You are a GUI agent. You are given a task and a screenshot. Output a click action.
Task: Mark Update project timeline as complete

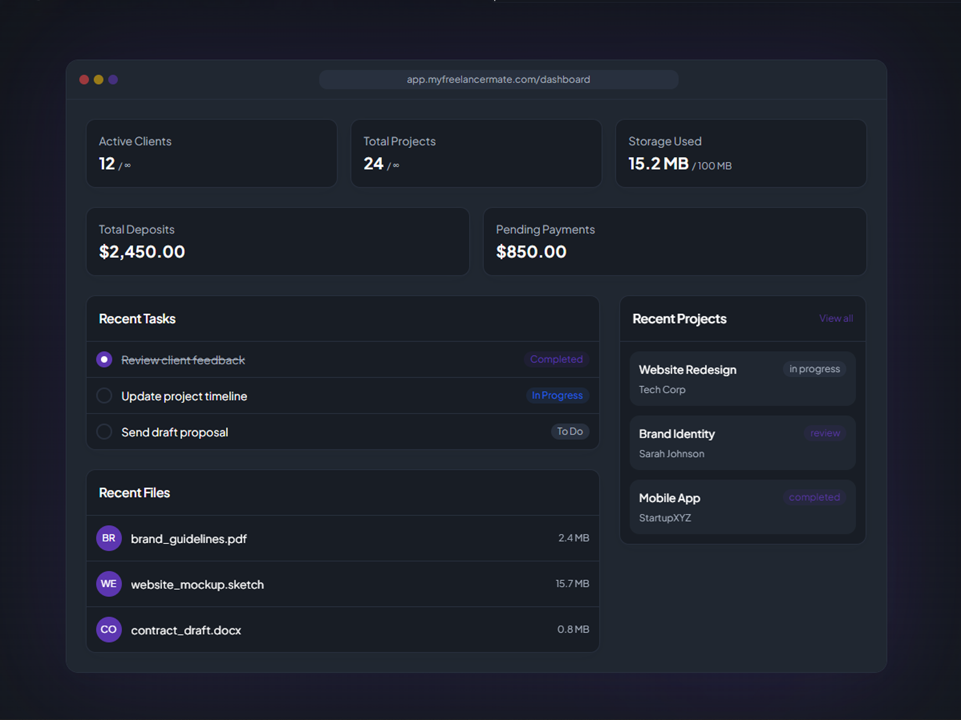coord(104,395)
